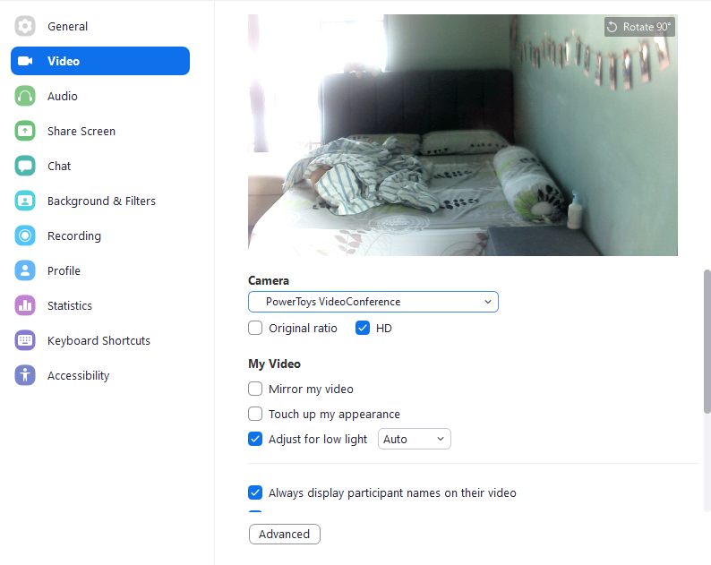Enable the Original ratio checkbox
711x565 pixels.
[255, 328]
